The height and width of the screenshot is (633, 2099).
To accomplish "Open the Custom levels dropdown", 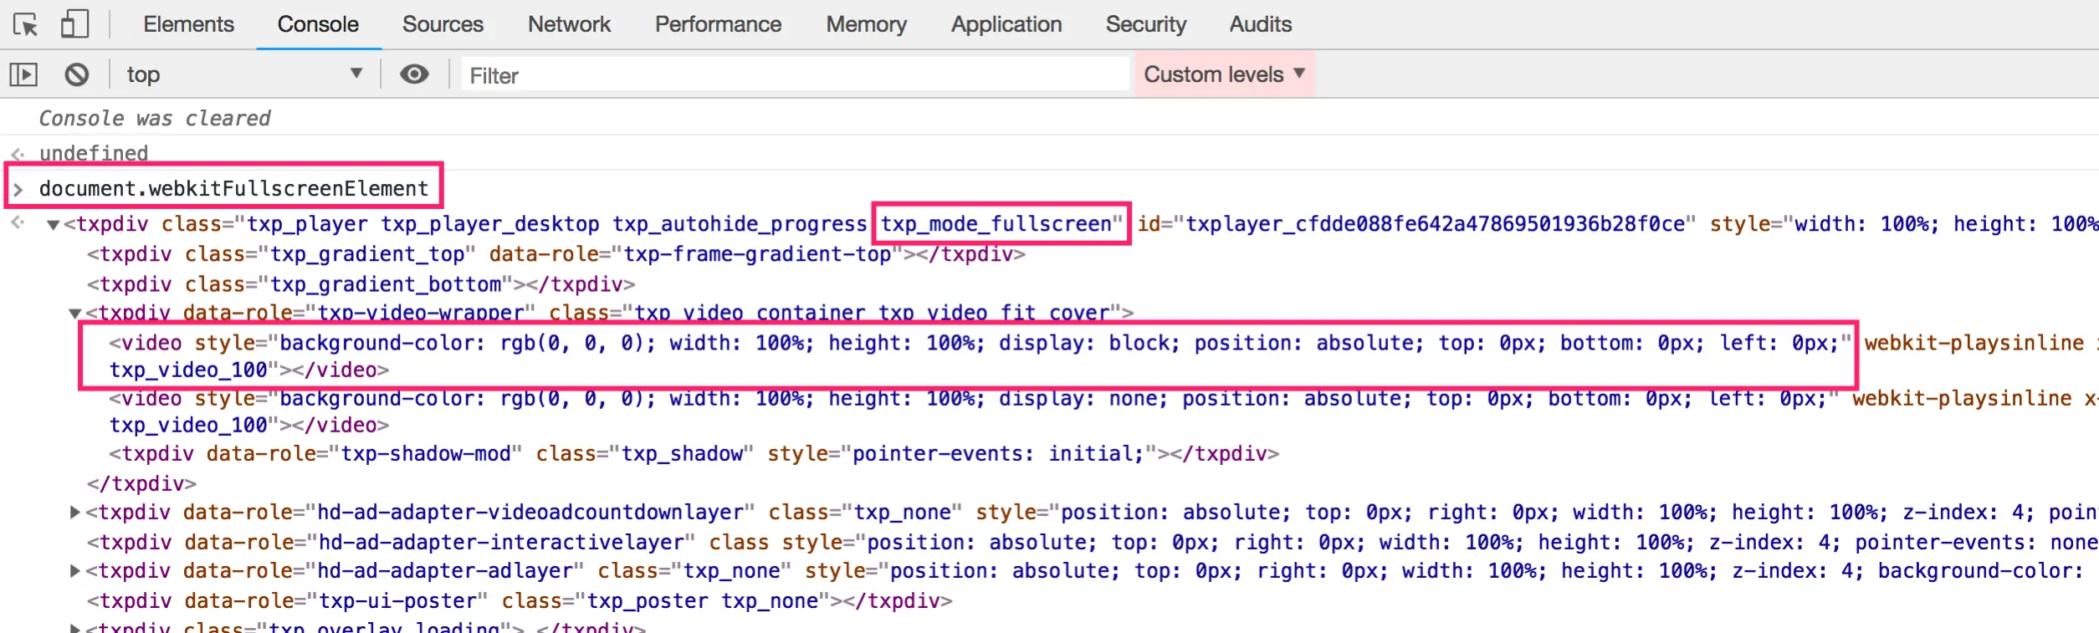I will [1224, 74].
